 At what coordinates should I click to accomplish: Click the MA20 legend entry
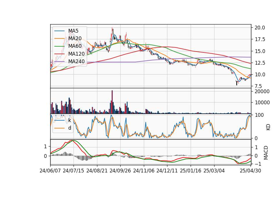(x=68, y=38)
